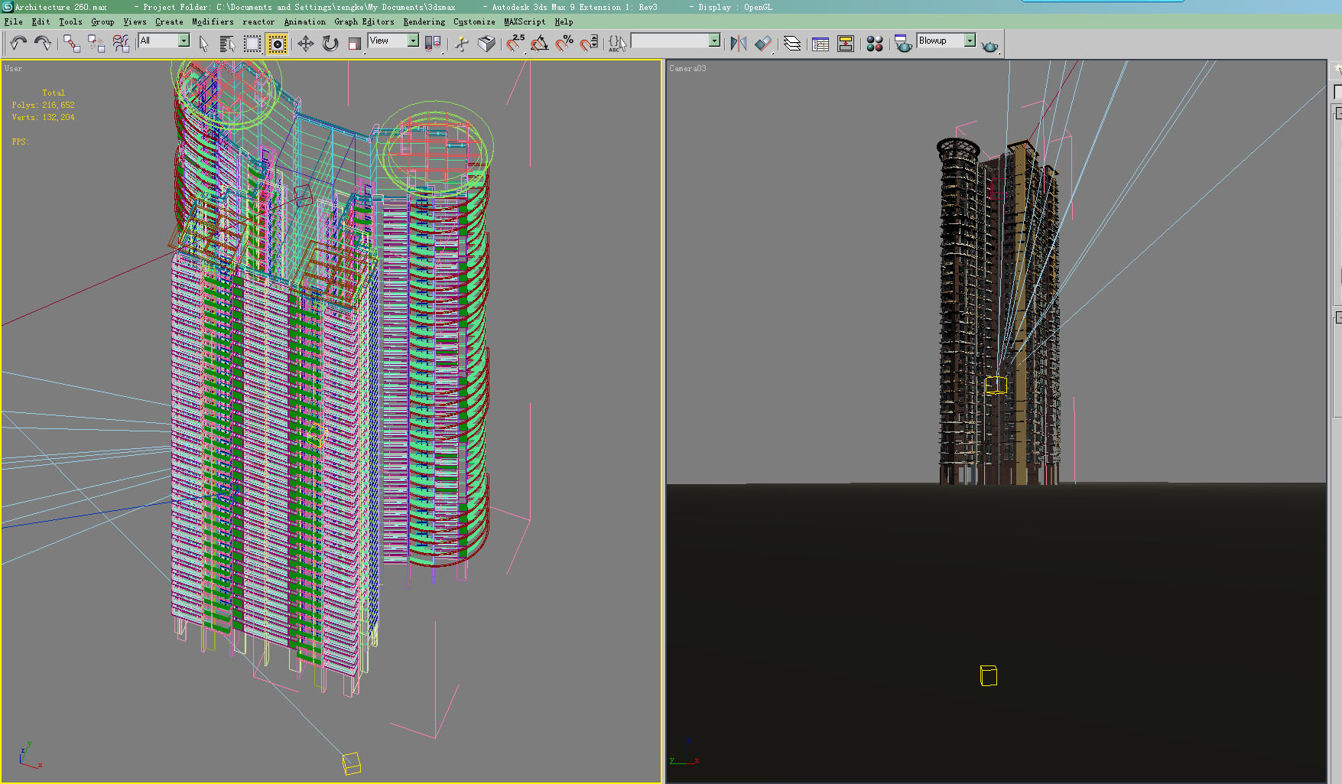
Task: Open the Rendering menu
Action: (424, 21)
